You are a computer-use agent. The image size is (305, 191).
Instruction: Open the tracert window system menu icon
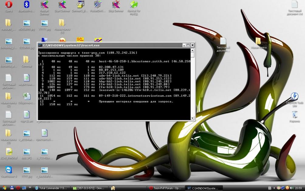(40, 45)
